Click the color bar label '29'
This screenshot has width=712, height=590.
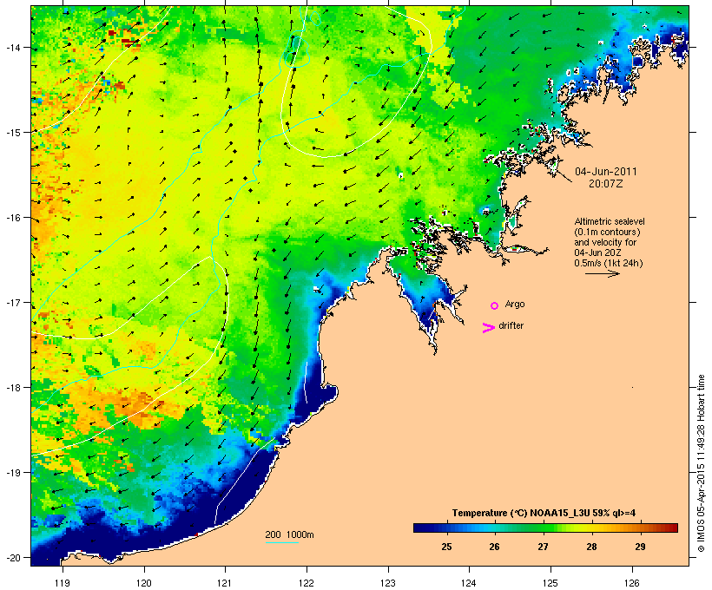[640, 547]
